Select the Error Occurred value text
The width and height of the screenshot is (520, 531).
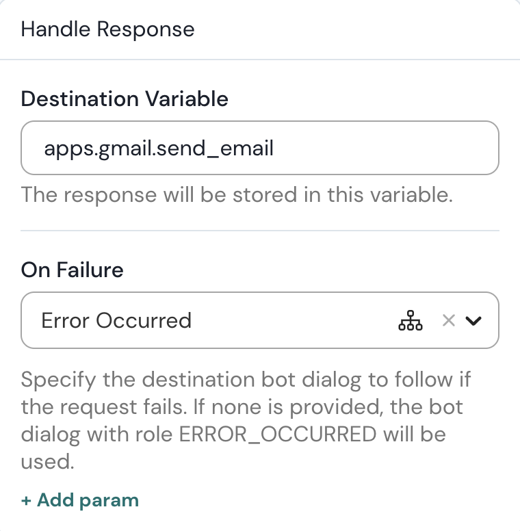[x=116, y=320]
